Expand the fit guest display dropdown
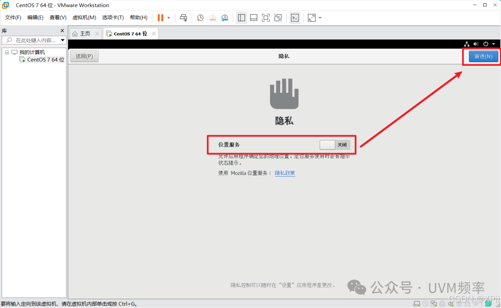Viewport: 501px width, 308px height. pos(319,17)
